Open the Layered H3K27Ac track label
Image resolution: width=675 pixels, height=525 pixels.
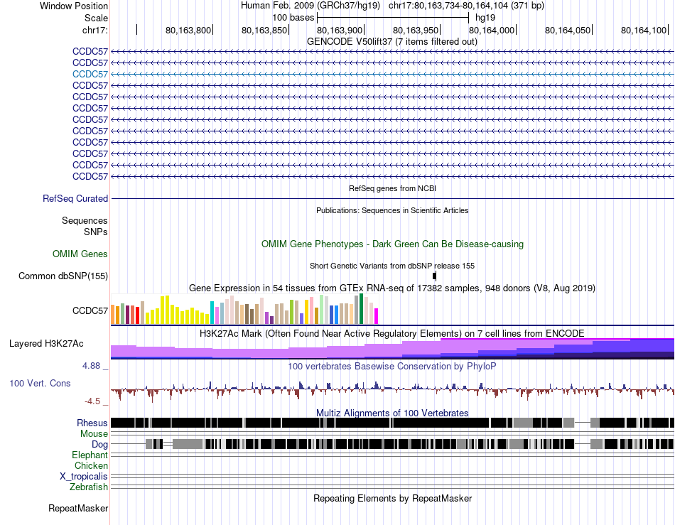(x=46, y=343)
